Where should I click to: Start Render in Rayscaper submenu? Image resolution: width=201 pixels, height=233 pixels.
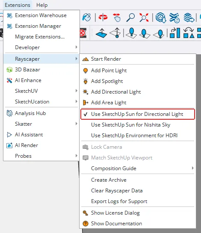point(138,59)
